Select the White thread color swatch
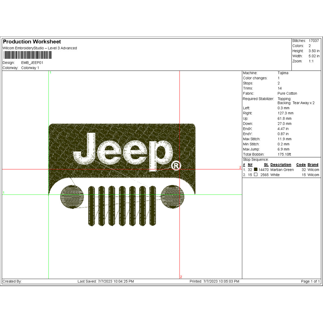 pos(256,175)
